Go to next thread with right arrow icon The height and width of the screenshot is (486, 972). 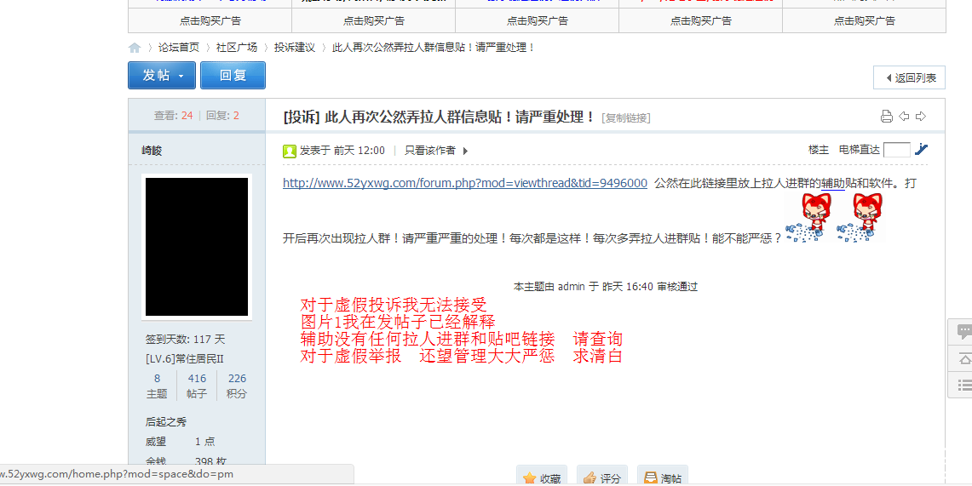[x=921, y=117]
